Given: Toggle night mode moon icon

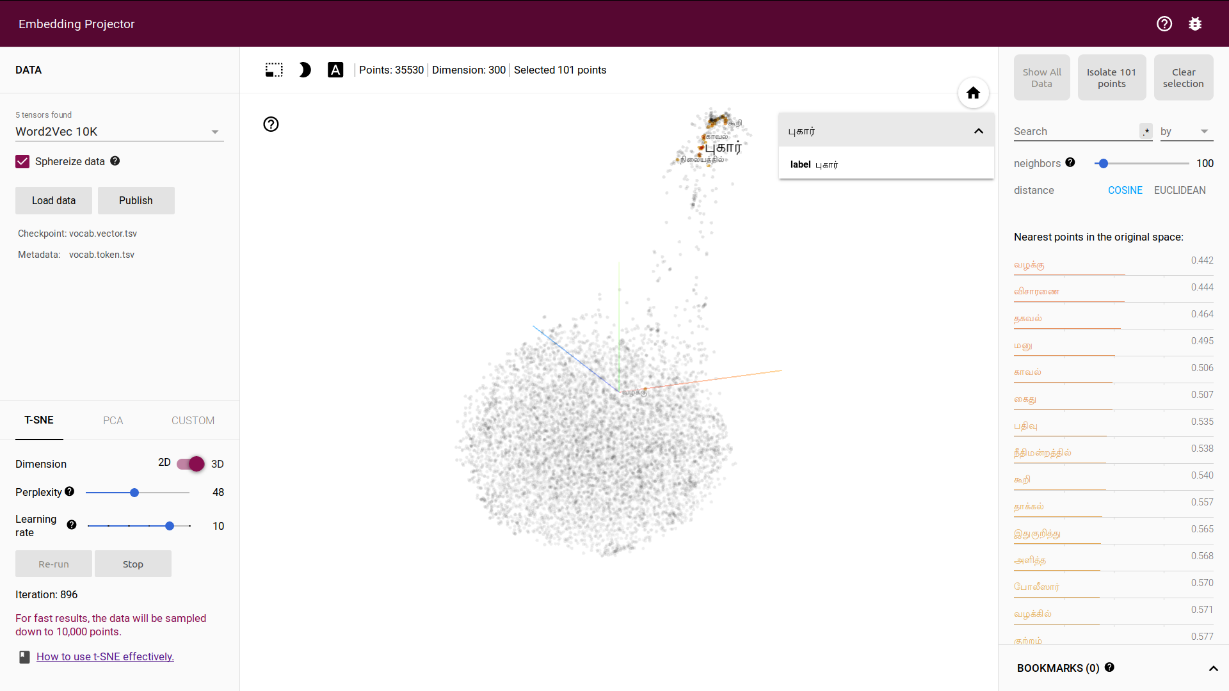Looking at the screenshot, I should coord(305,70).
